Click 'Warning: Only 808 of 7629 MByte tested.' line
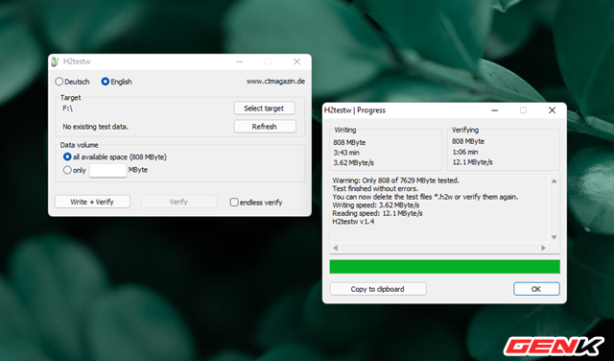The height and width of the screenshot is (361, 614). click(396, 180)
